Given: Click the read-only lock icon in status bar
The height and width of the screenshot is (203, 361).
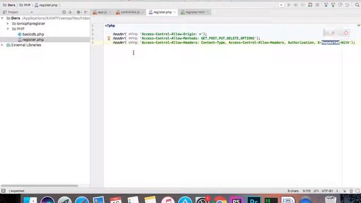Looking at the screenshot, I should [x=345, y=191].
